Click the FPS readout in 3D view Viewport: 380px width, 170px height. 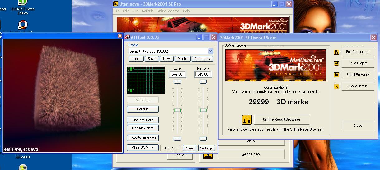click(x=21, y=150)
